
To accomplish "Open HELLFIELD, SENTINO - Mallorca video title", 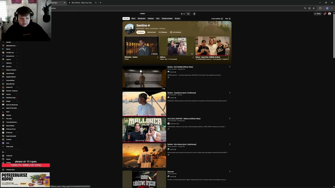I will (x=184, y=119).
